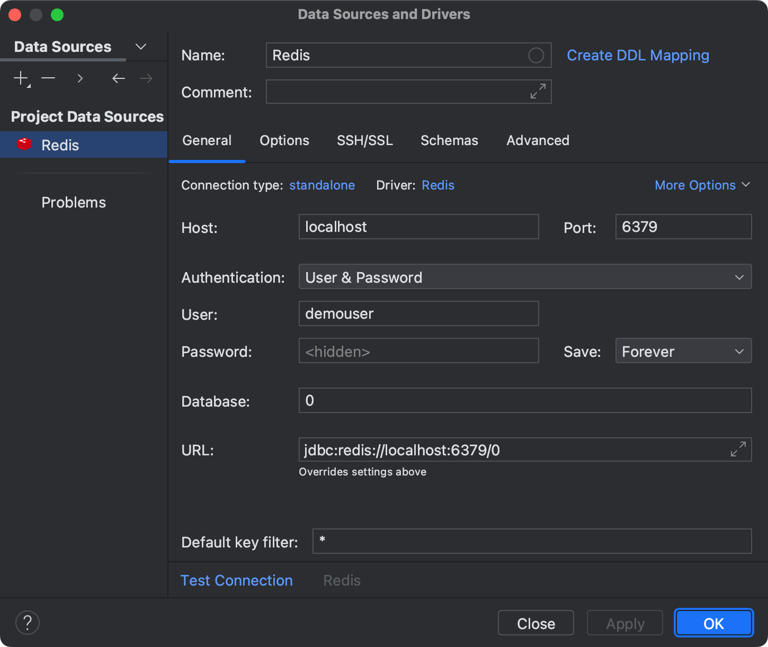Switch to the Advanced tab
The image size is (768, 647).
tap(537, 140)
